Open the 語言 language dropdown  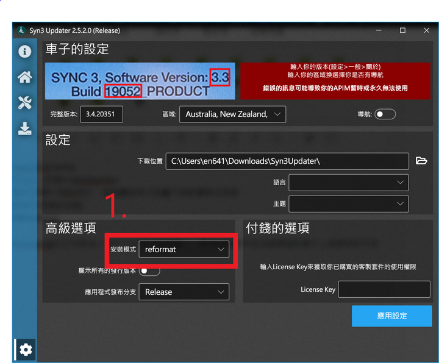tap(348, 182)
